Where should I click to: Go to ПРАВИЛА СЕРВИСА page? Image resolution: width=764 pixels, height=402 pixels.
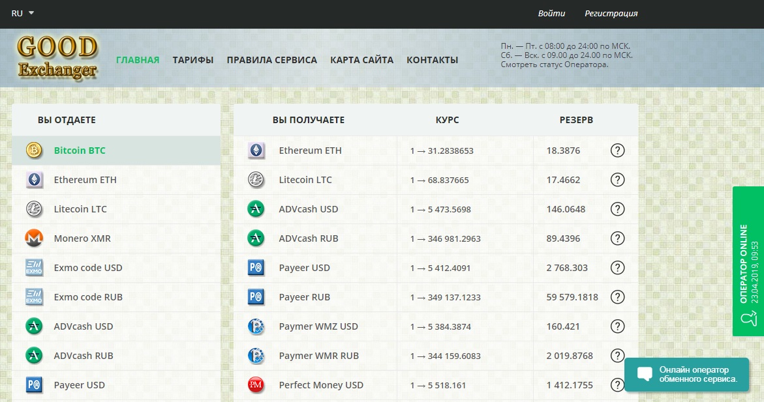tap(271, 60)
